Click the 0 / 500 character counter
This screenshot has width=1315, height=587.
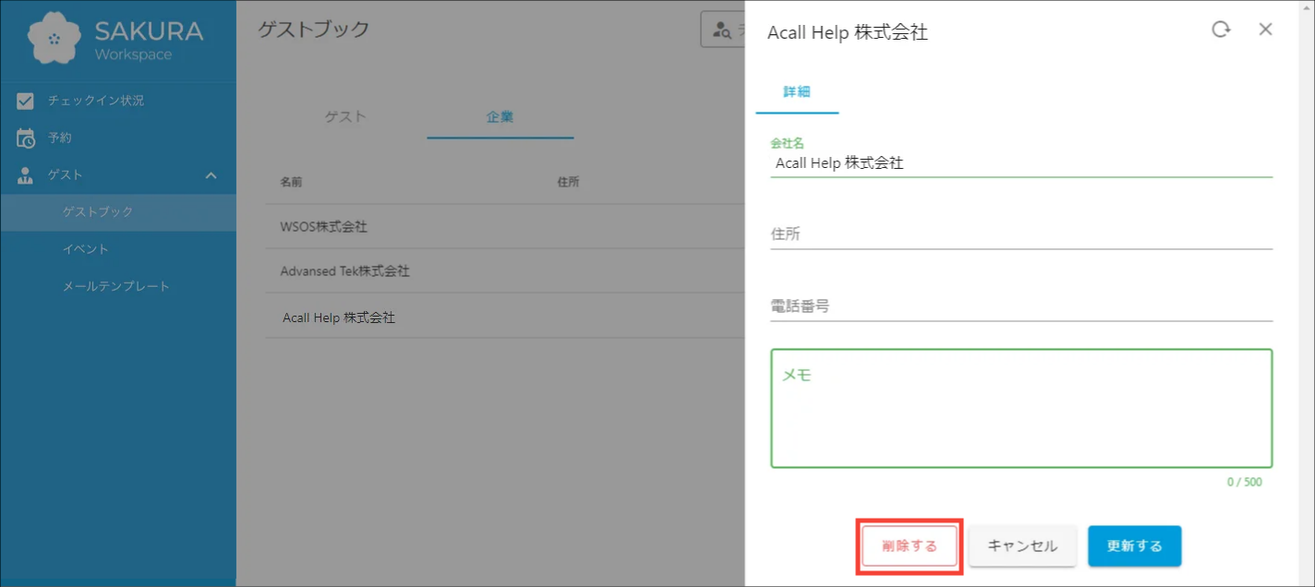(1244, 482)
